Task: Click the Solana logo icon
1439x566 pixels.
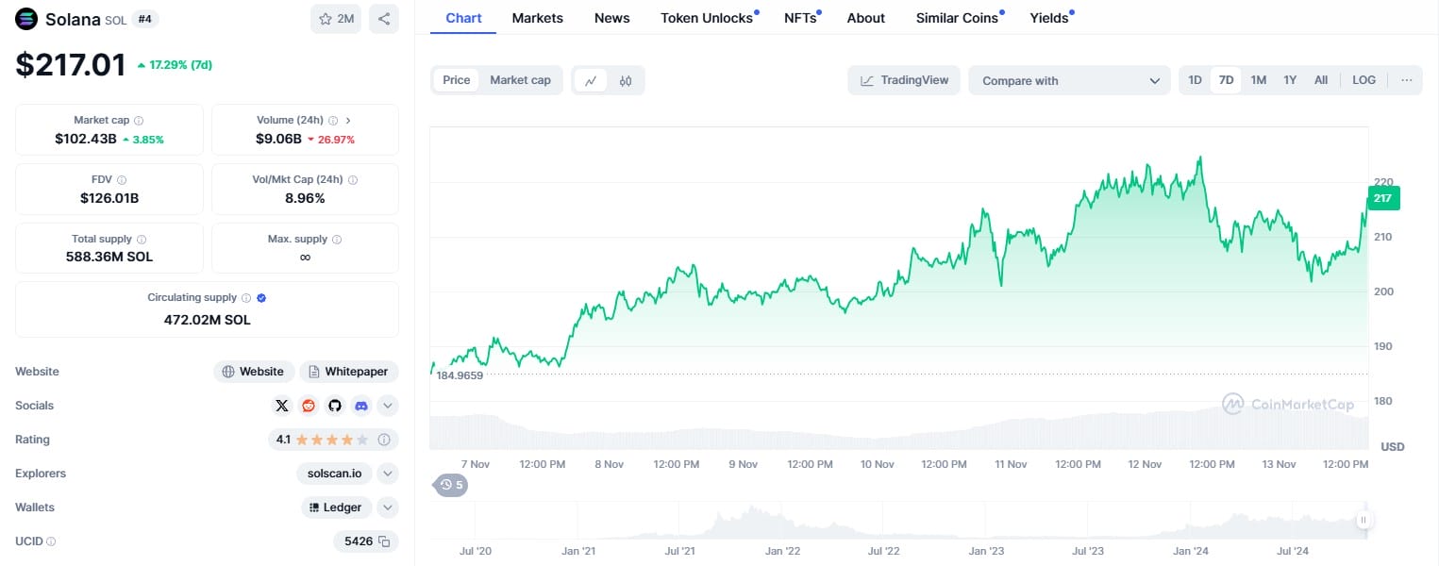Action: point(26,19)
